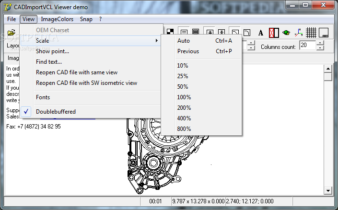The image size is (338, 210).
Task: Click the vertical scrollbar down arrow
Action: click(328, 191)
